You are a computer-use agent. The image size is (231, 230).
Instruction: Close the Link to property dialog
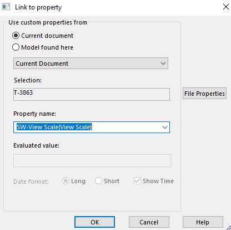click(x=226, y=7)
